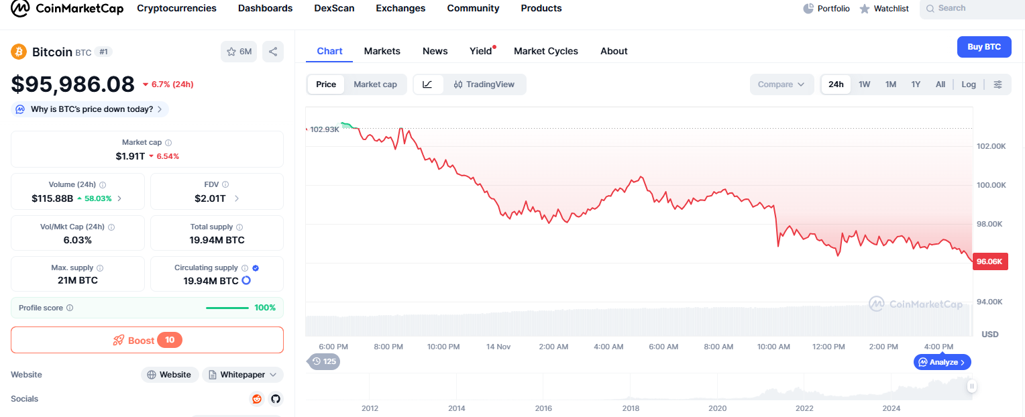Click inside the Search field
Screen dimensions: 1025x417
click(971, 9)
